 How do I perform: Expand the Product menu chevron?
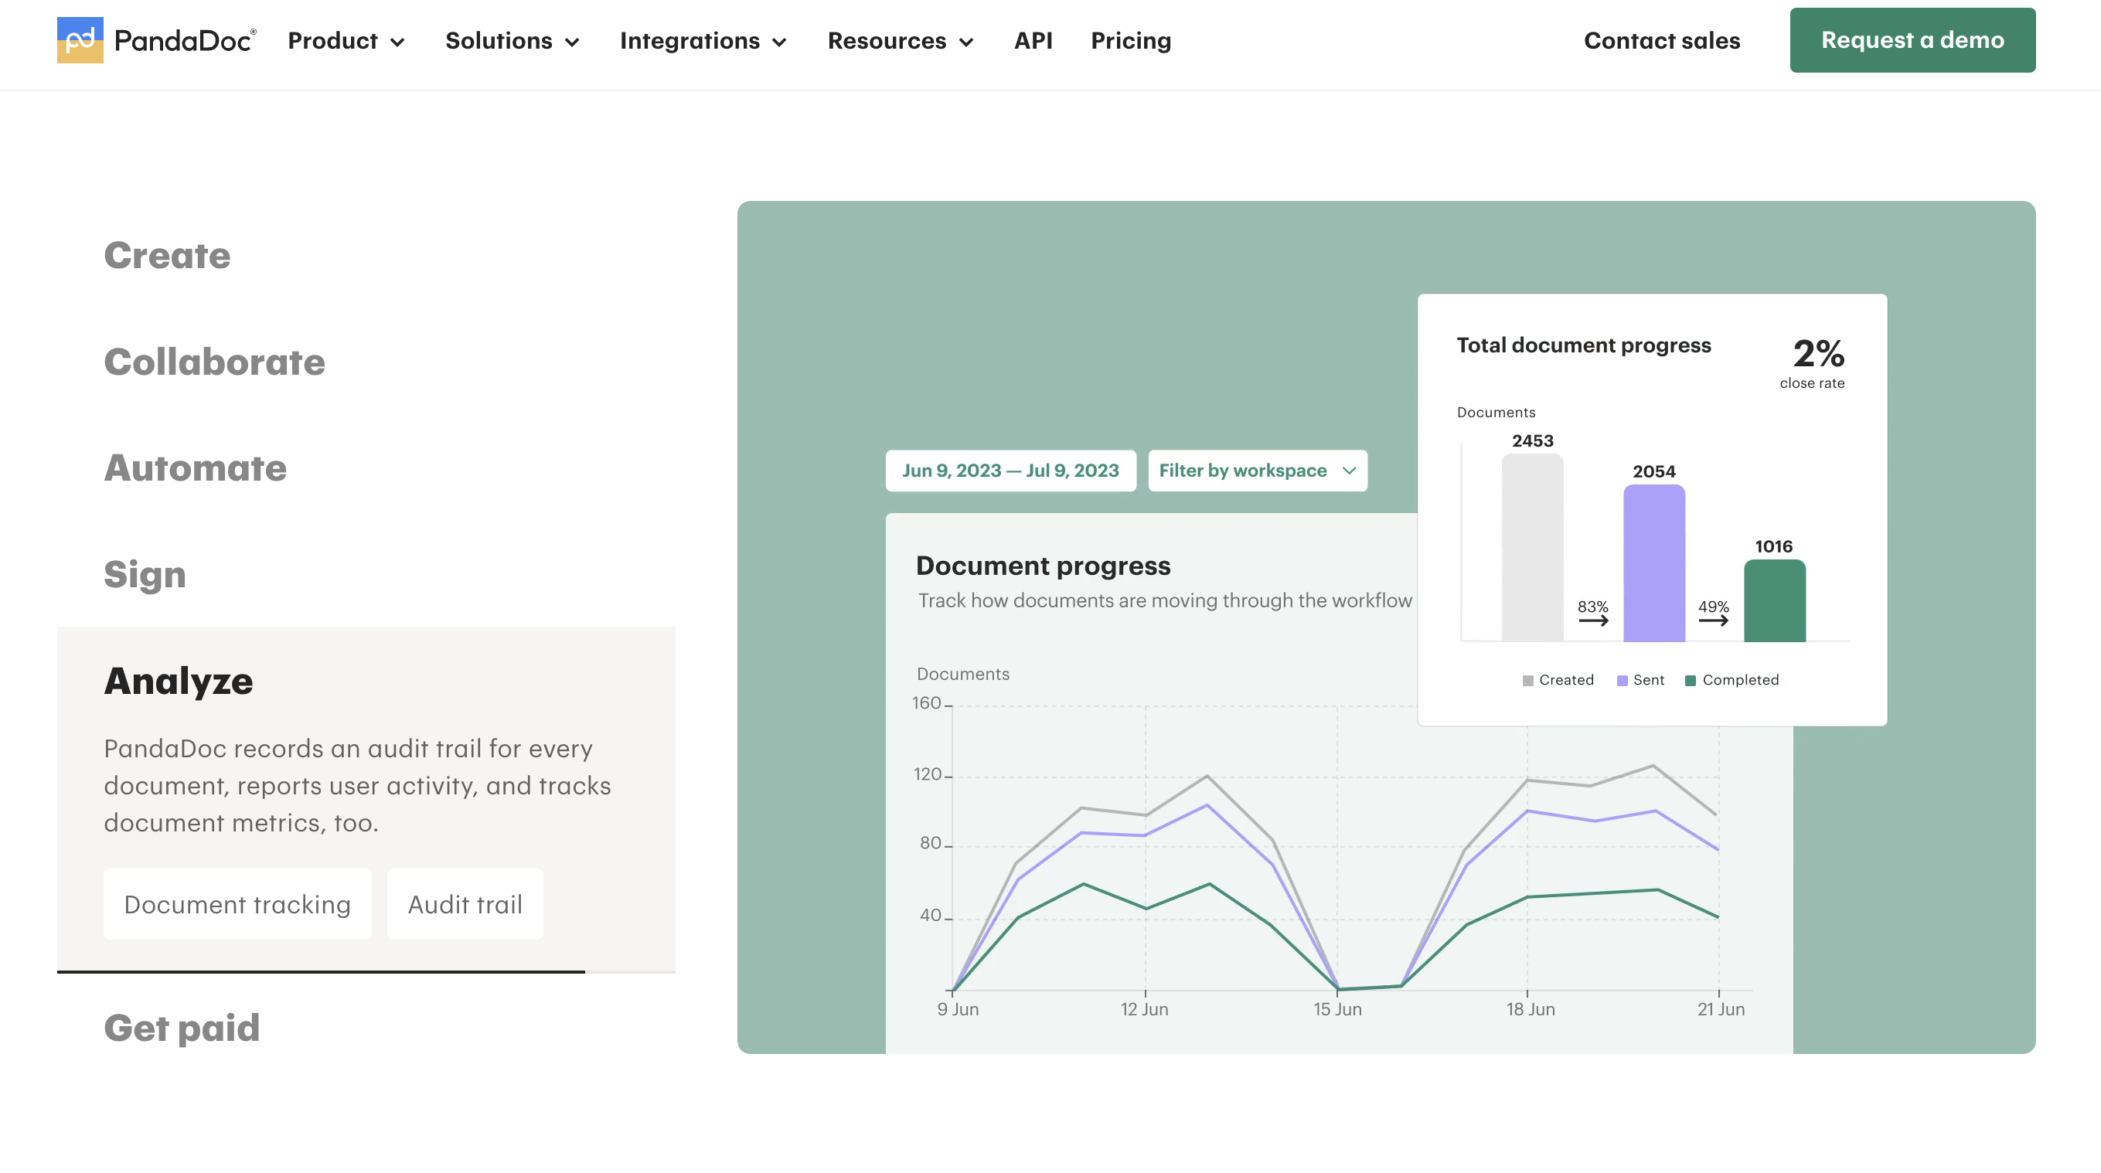(x=397, y=42)
